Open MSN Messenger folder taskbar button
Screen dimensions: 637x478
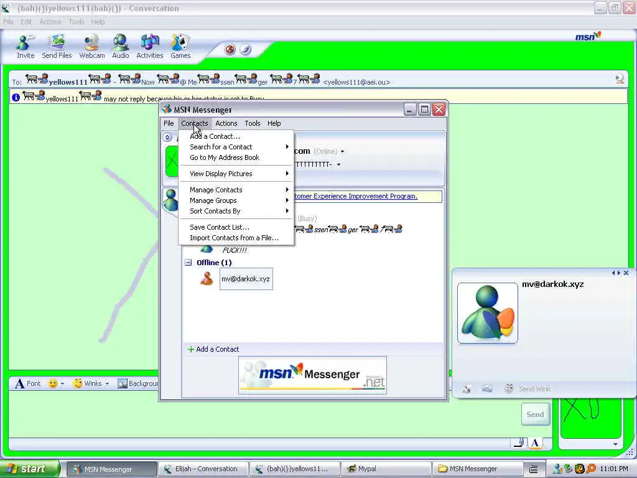click(x=477, y=469)
